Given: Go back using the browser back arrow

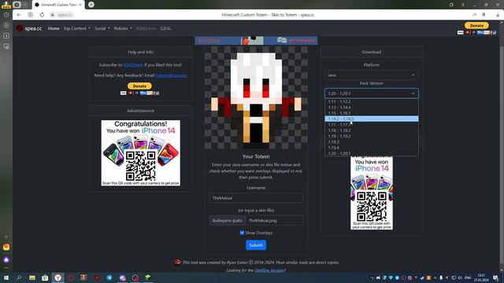Looking at the screenshot, I should point(19,15).
